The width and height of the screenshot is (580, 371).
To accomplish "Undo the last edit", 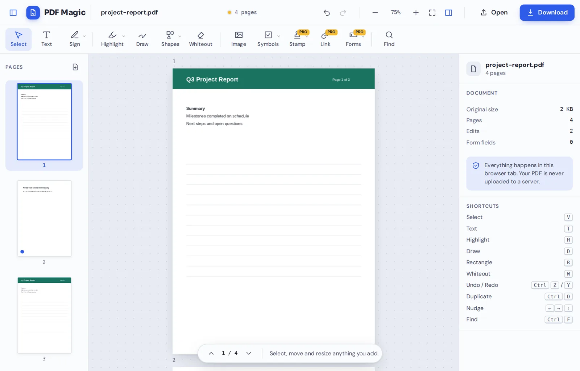I will pyautogui.click(x=327, y=13).
